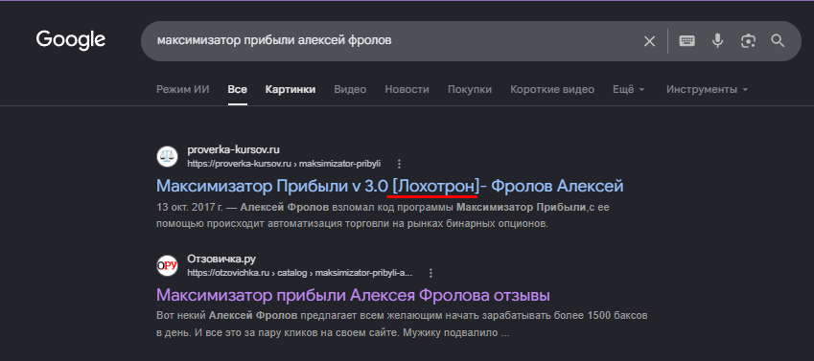814x361 pixels.
Task: Click the Отзовичка.ру site favicon
Action: pos(167,265)
